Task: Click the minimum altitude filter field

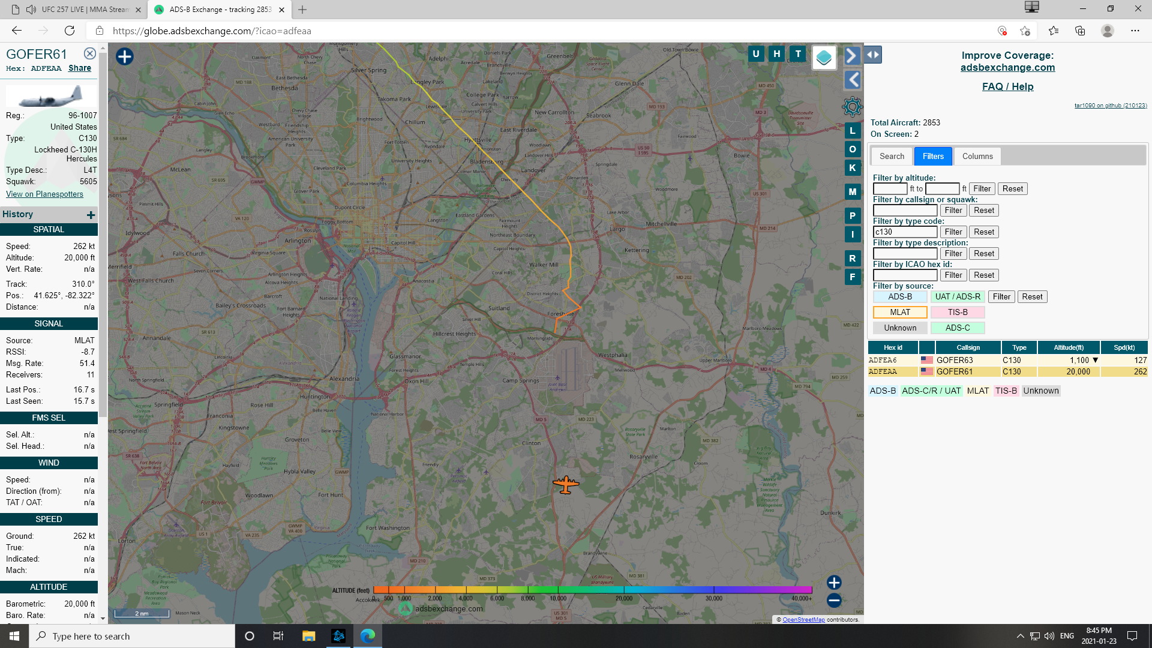Action: pos(890,189)
